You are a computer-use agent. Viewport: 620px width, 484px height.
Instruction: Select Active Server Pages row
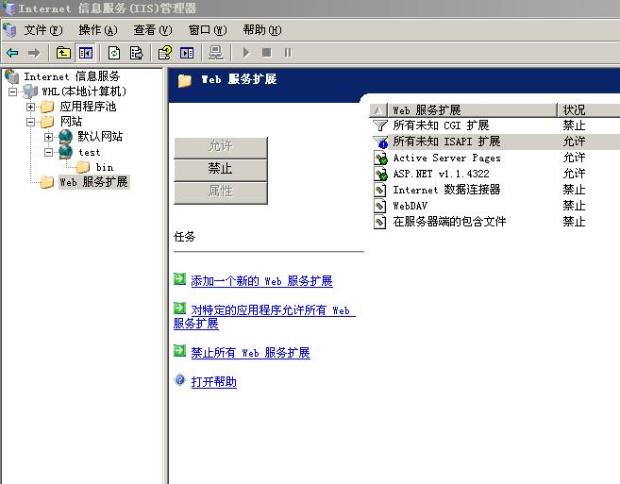(x=495, y=158)
